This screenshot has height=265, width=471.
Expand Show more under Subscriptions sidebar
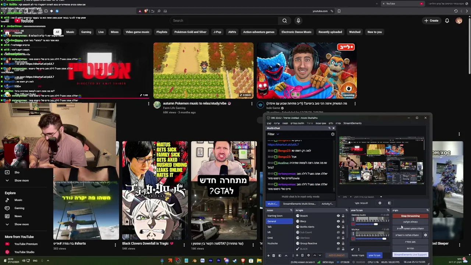click(21, 180)
